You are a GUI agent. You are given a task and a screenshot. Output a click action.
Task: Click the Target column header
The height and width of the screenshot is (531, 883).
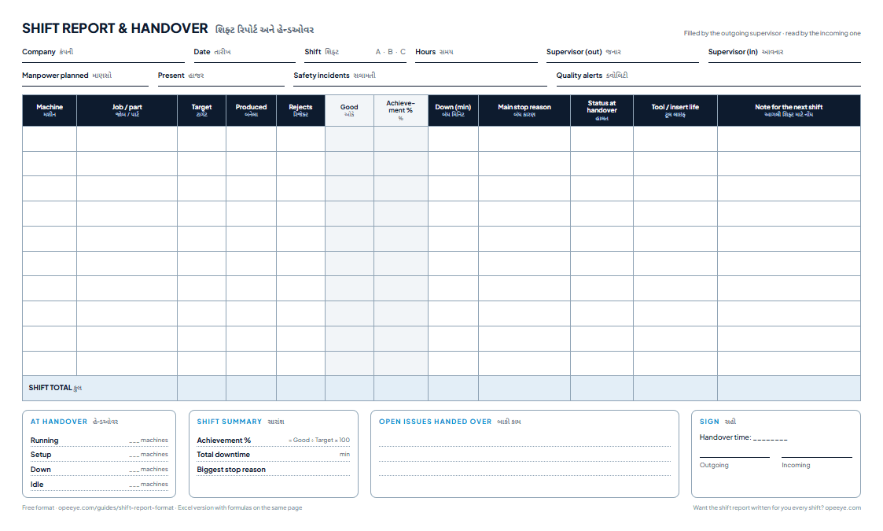(201, 110)
